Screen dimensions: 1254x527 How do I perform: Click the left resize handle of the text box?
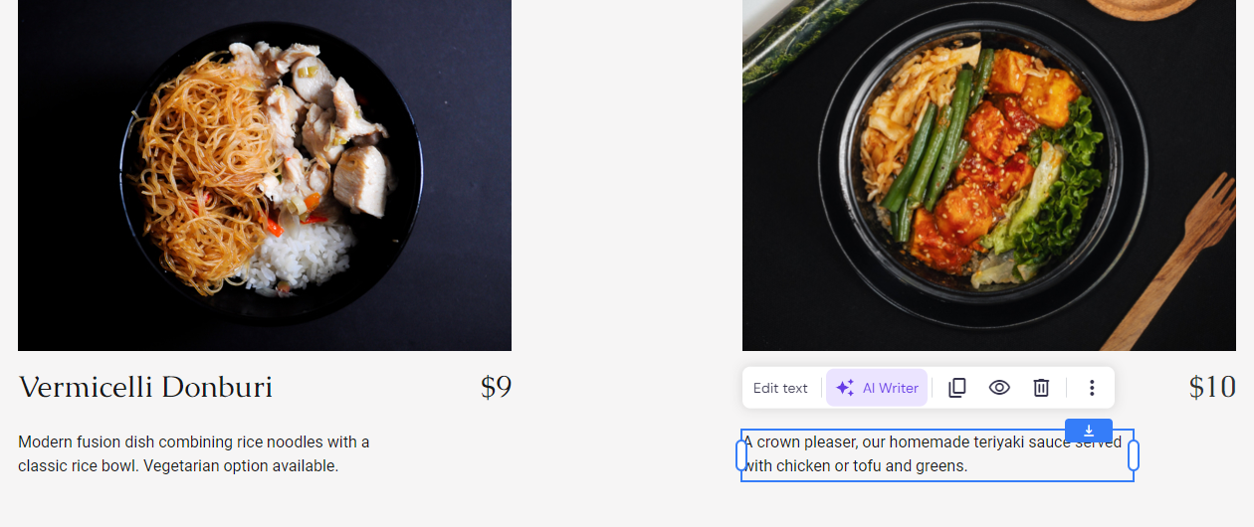pos(741,455)
